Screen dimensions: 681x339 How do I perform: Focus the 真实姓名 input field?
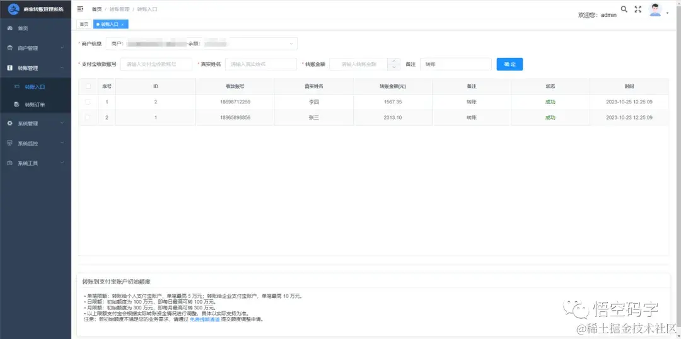(261, 64)
